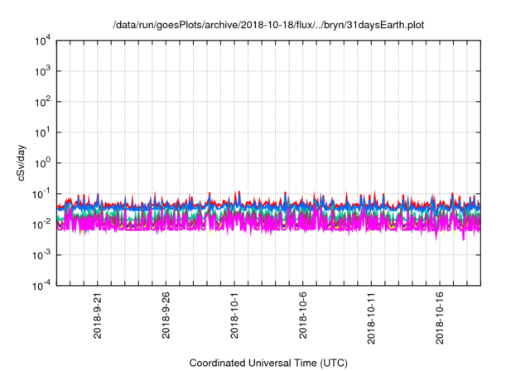Screen dimensions: 530x371
Task: Click the 10^-2 y-axis tick label
Action: 41,224
